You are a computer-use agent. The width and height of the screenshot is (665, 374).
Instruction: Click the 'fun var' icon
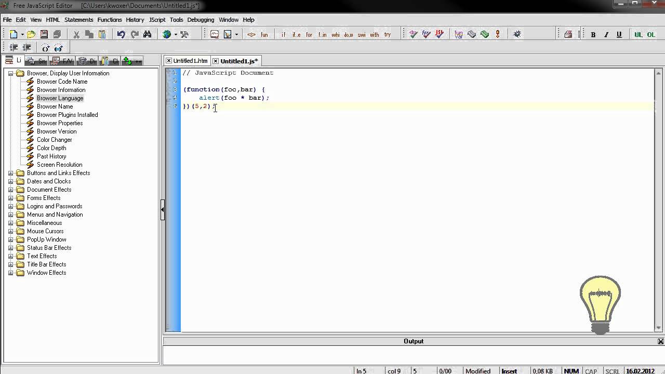459,34
